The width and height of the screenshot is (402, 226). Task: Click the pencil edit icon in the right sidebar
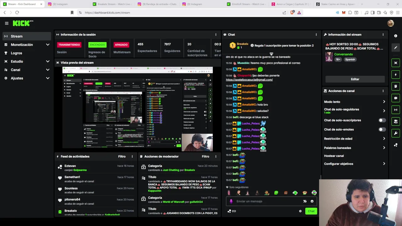click(x=396, y=48)
